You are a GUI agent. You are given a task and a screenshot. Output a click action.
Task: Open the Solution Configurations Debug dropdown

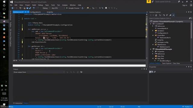pos(46,8)
